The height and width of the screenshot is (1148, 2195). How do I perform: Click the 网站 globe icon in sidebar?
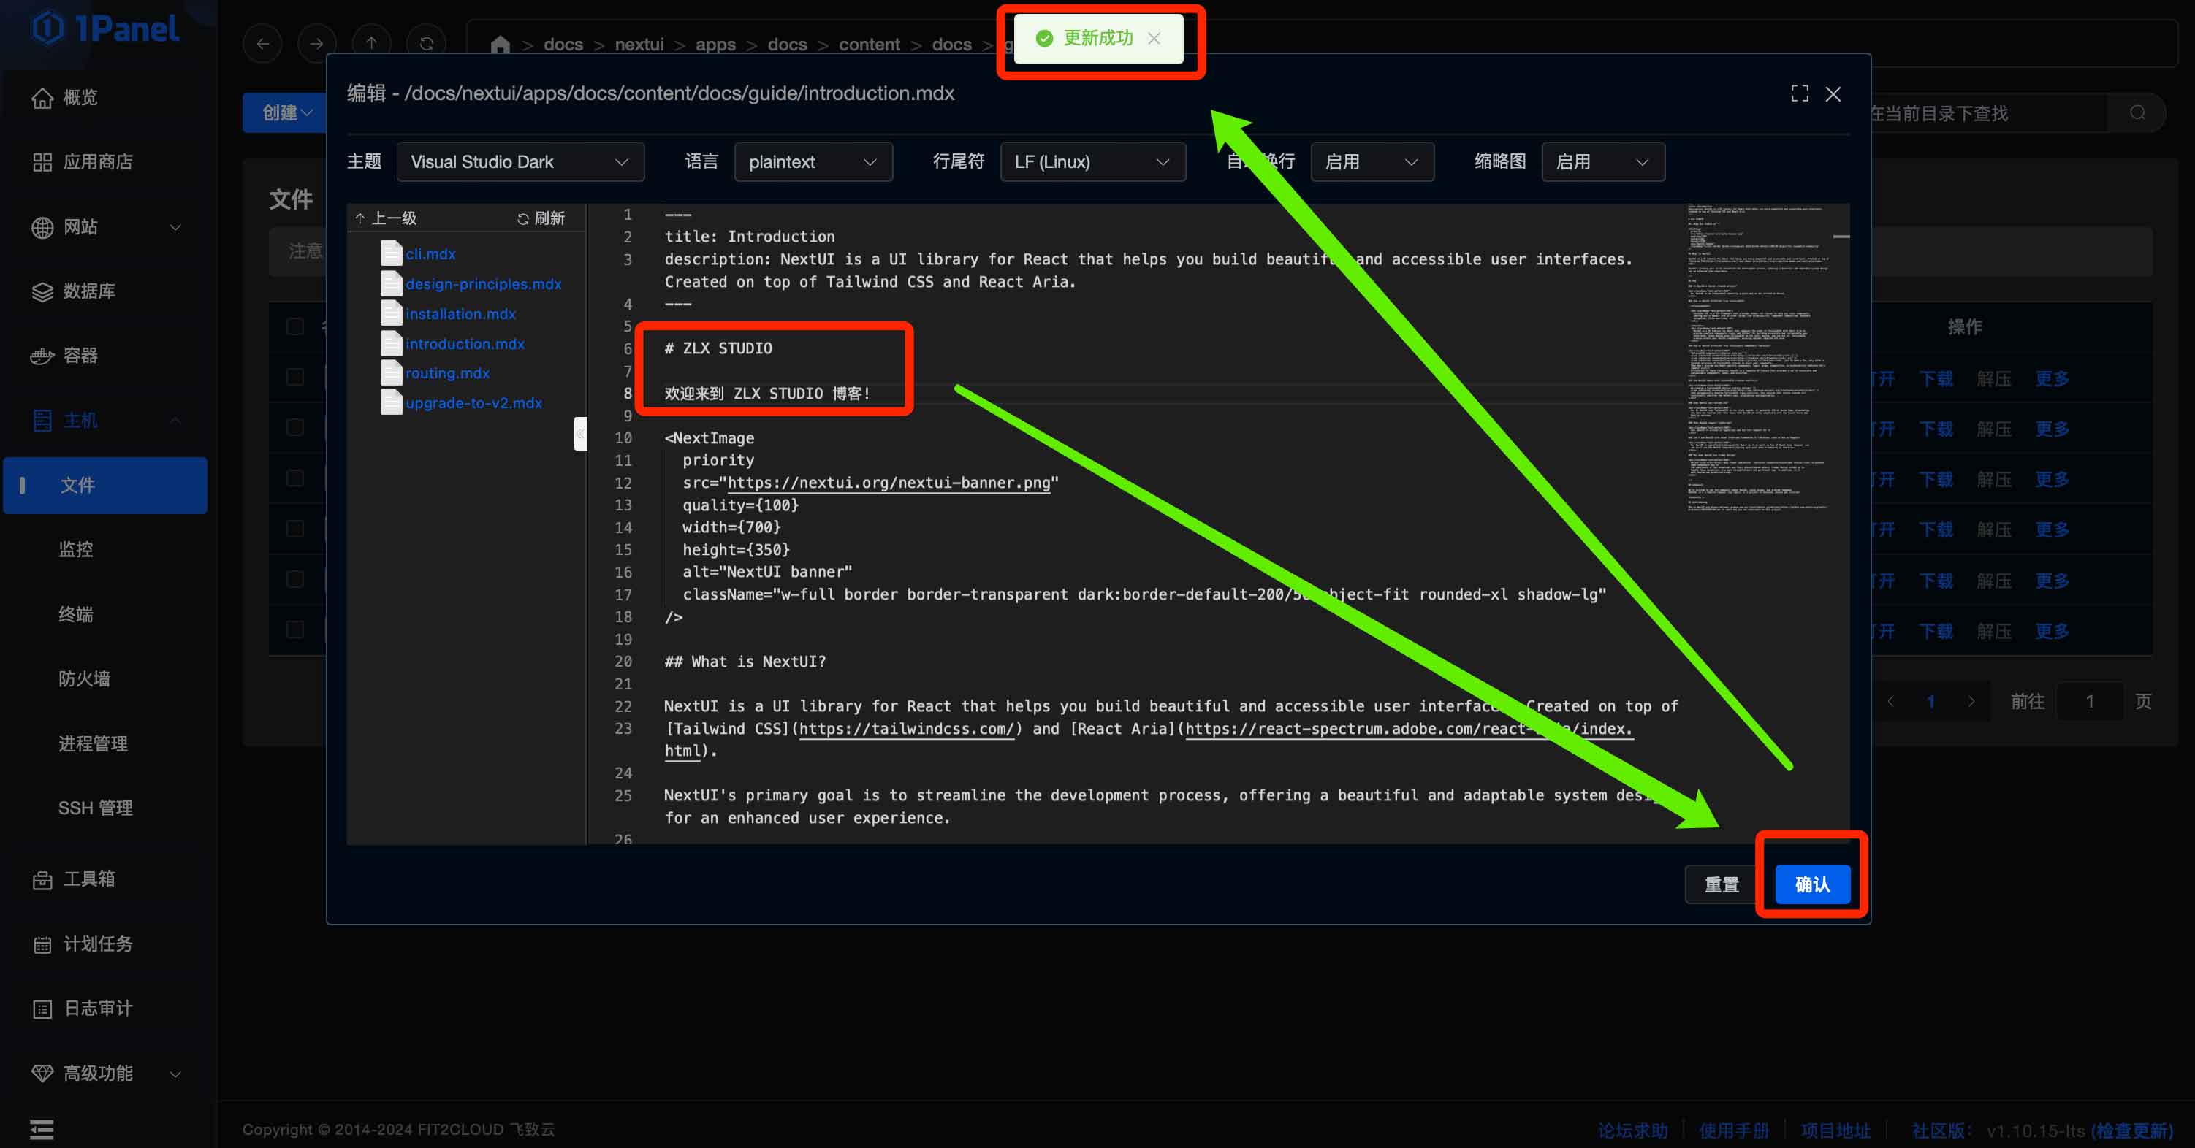[42, 227]
